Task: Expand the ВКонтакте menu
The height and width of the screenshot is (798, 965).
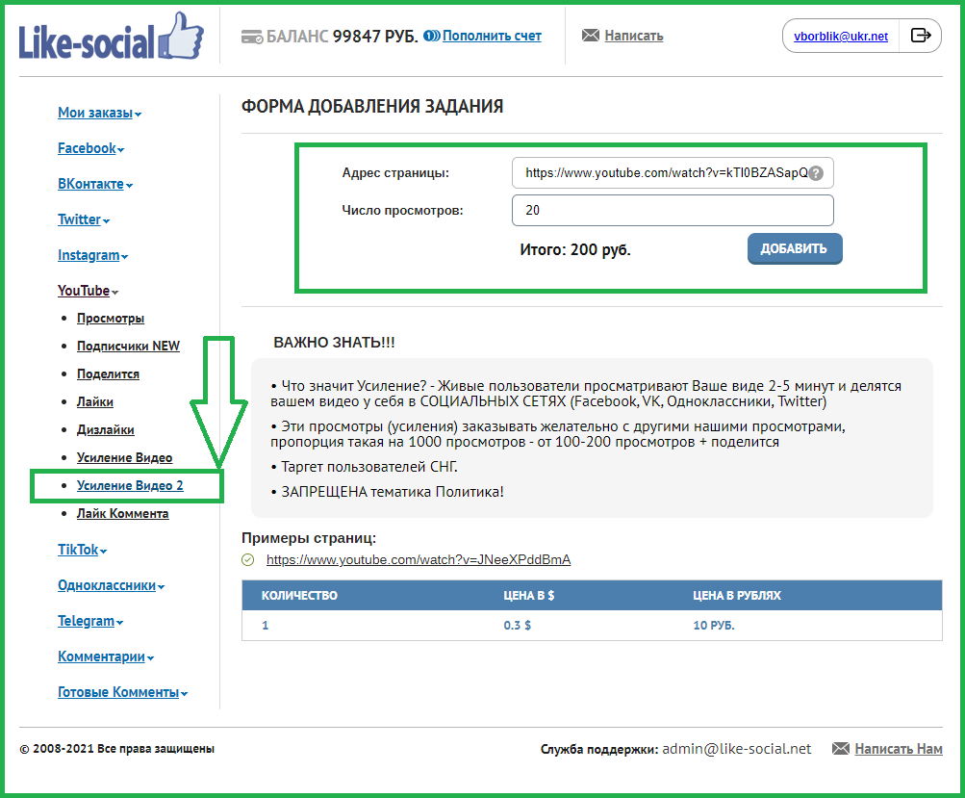Action: click(95, 184)
